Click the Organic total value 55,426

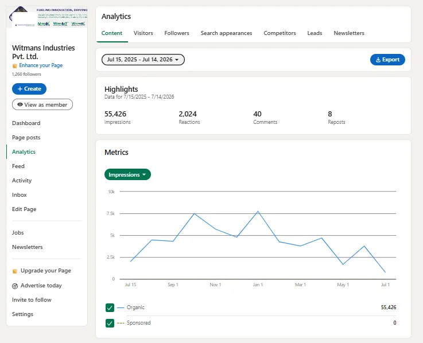(389, 307)
